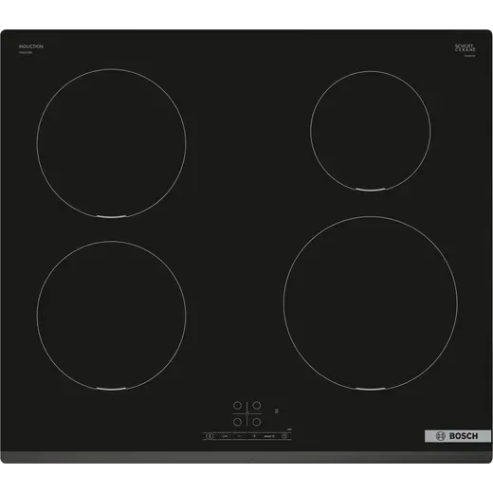
Task: Select the top-left cooking zone selector circle
Action: coord(237,405)
